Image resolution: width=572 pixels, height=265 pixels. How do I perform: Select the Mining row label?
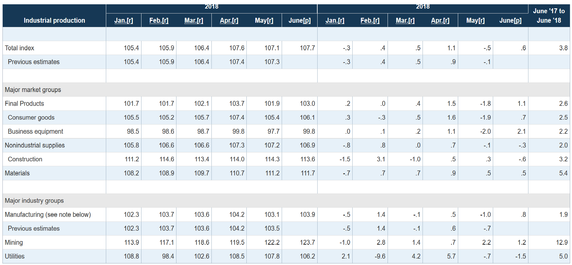click(x=14, y=243)
